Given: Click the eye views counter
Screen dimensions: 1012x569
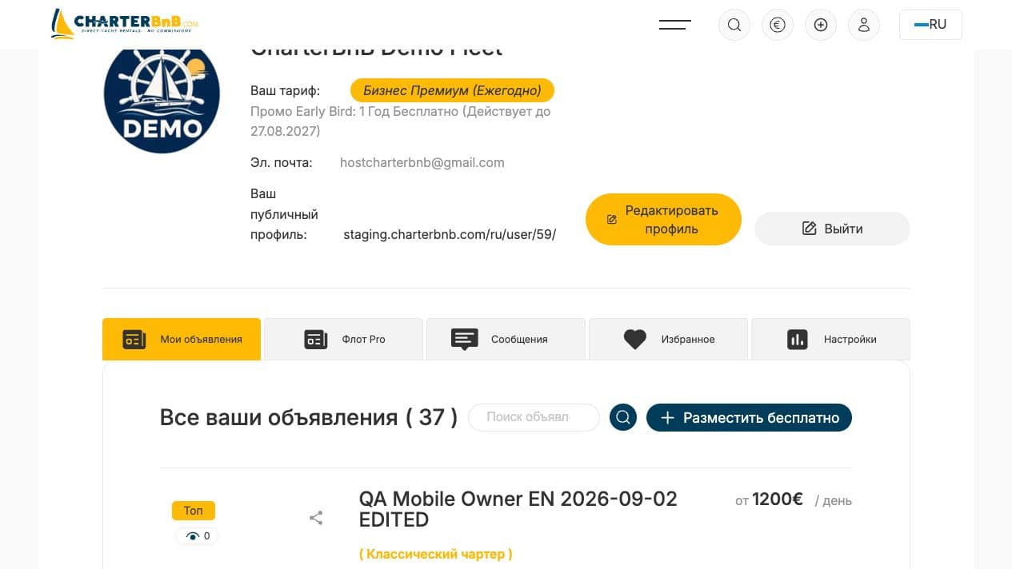Looking at the screenshot, I should (198, 536).
